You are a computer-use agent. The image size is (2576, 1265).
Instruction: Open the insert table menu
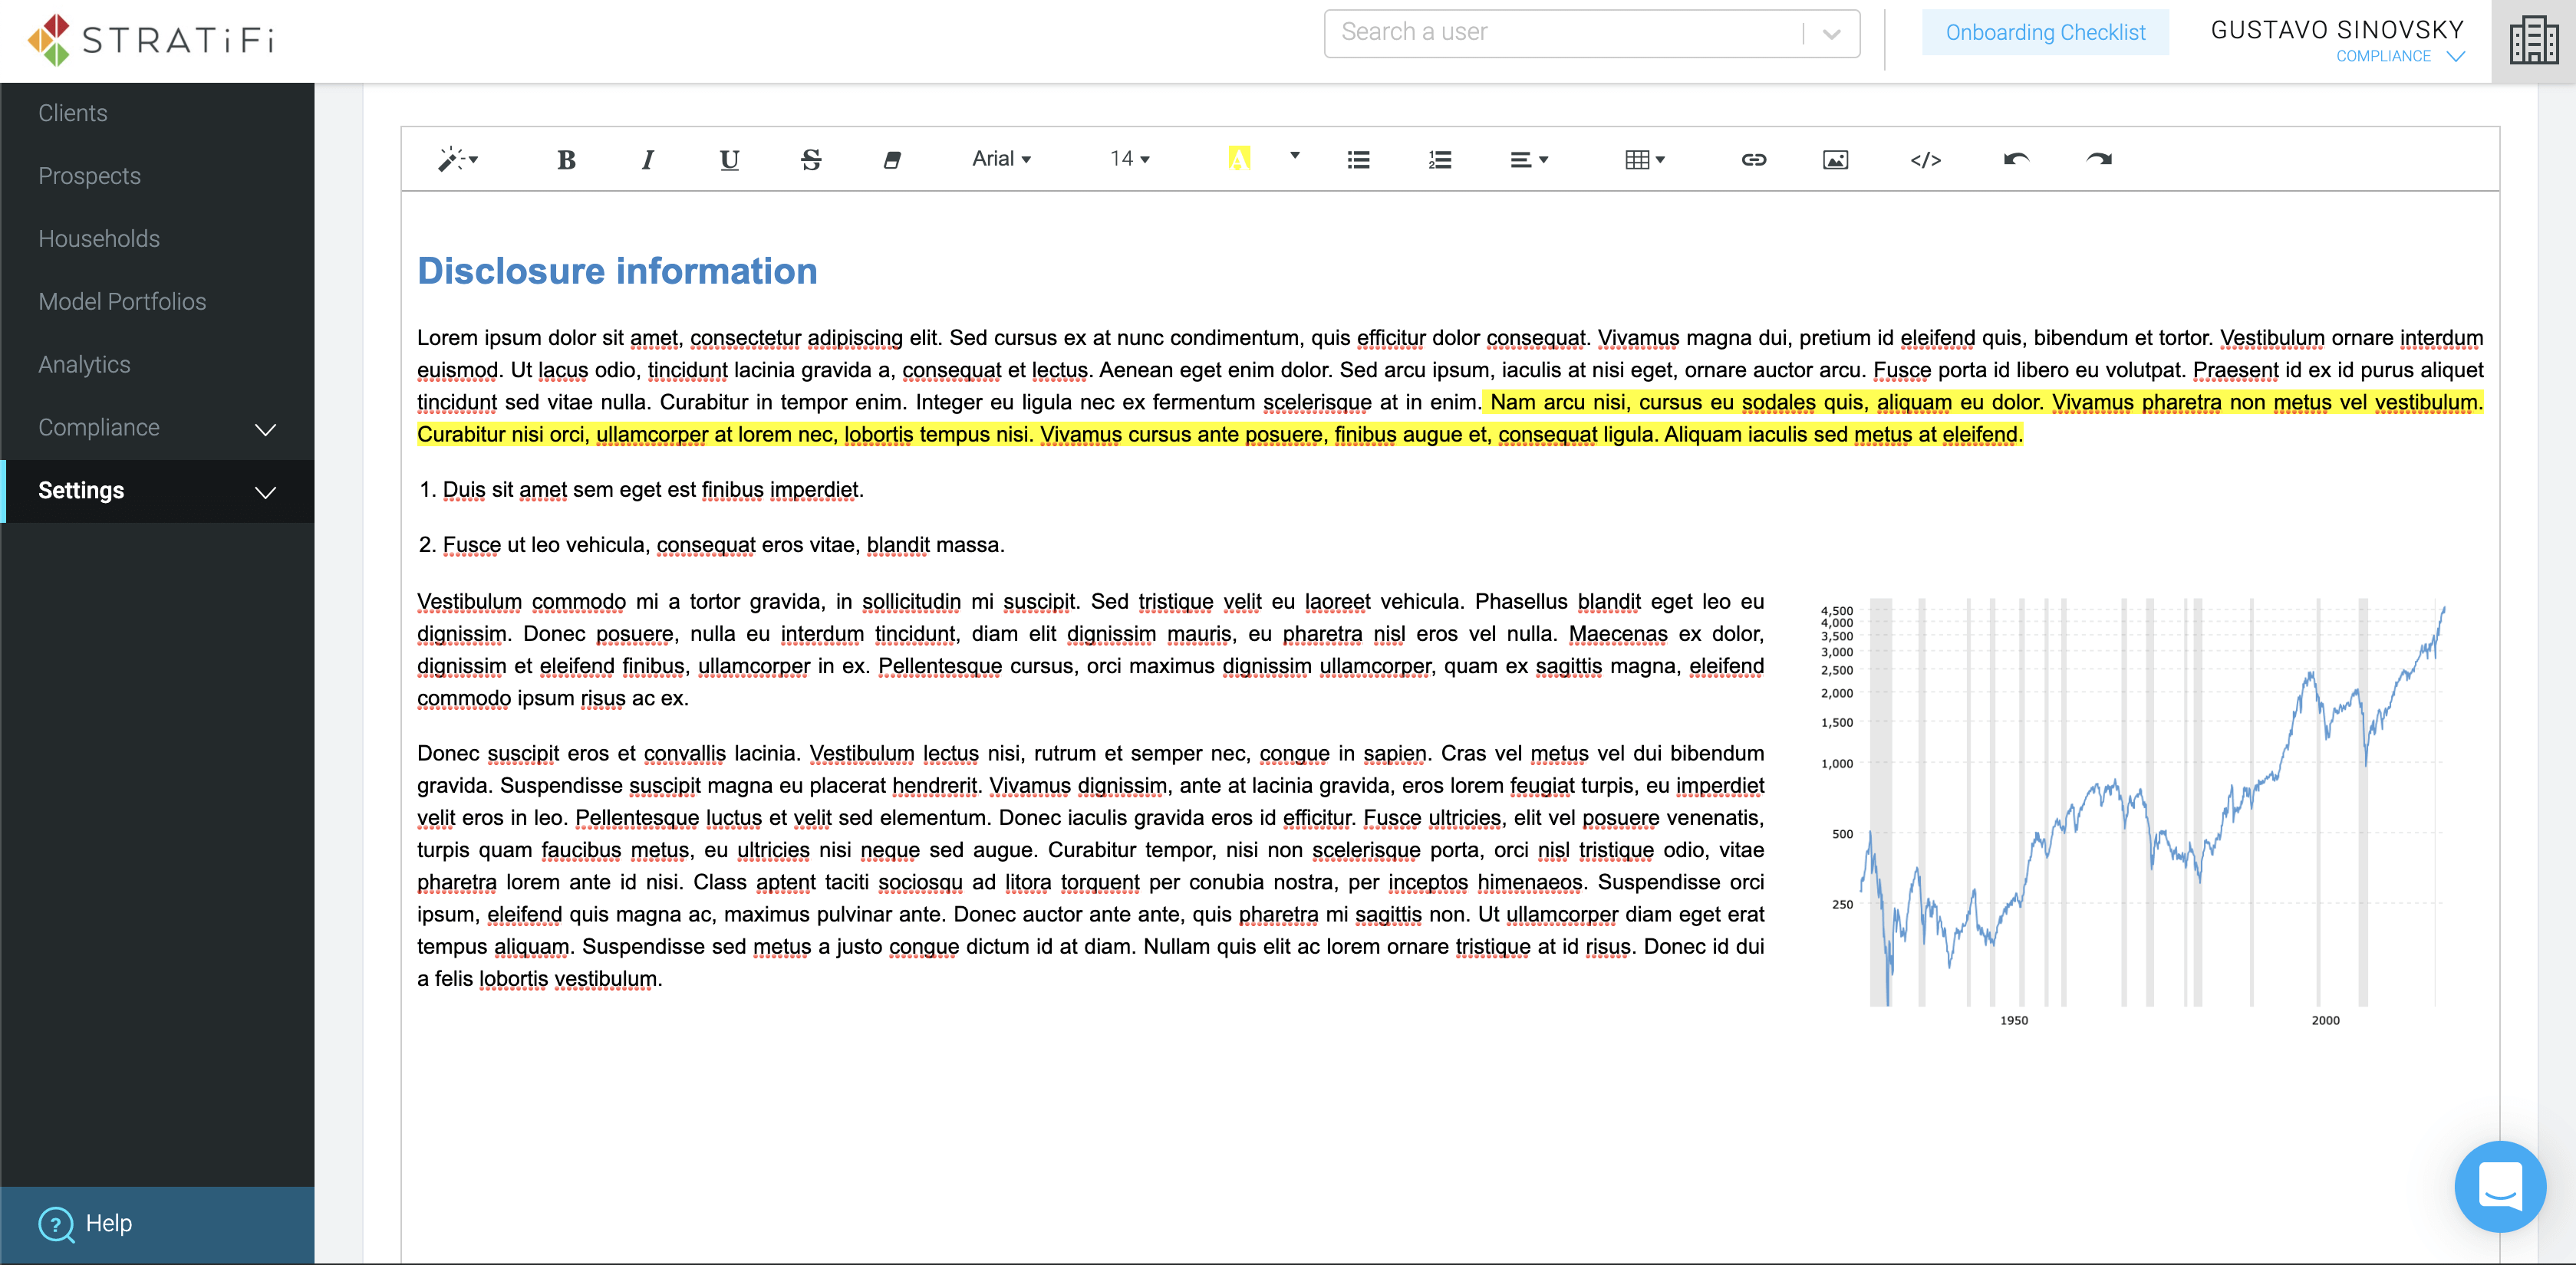1645,160
